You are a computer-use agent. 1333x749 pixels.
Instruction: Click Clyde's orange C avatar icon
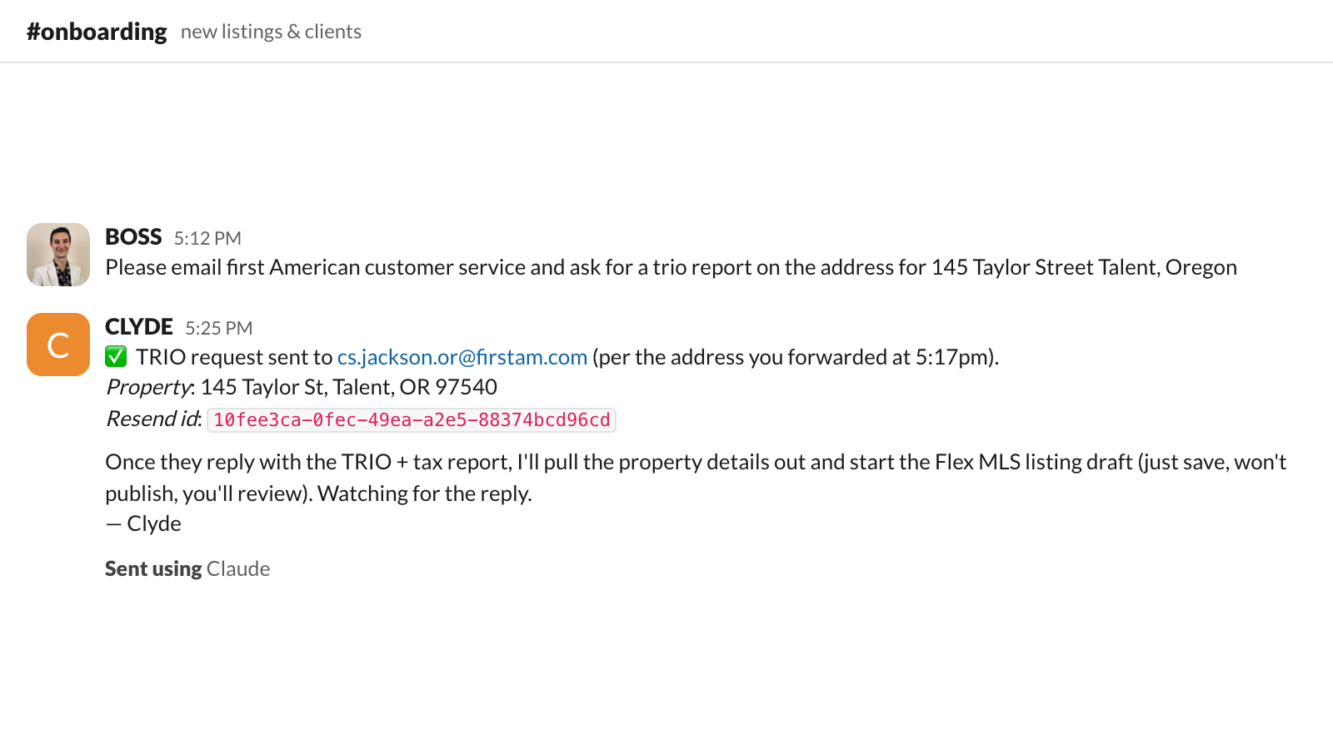[x=58, y=345]
